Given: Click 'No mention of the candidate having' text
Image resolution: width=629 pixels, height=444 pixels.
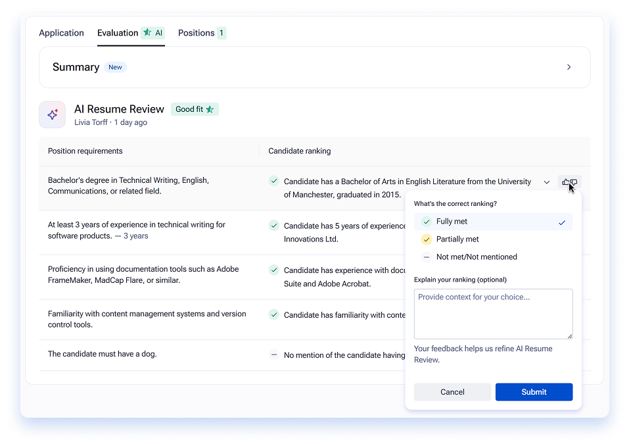Looking at the screenshot, I should pyautogui.click(x=344, y=355).
